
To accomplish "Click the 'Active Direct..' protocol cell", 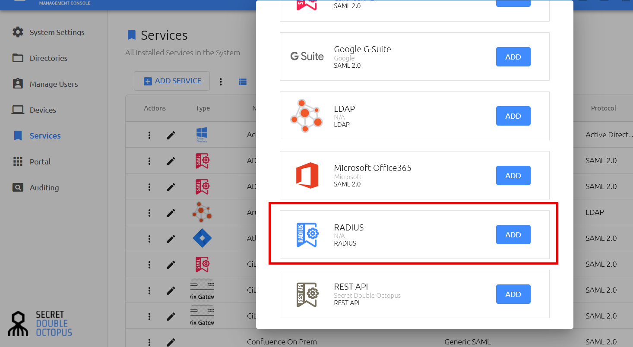I will [x=609, y=135].
